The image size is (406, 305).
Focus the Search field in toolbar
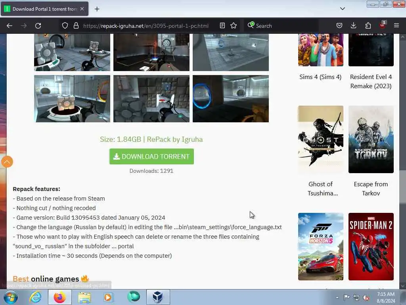coord(281,26)
